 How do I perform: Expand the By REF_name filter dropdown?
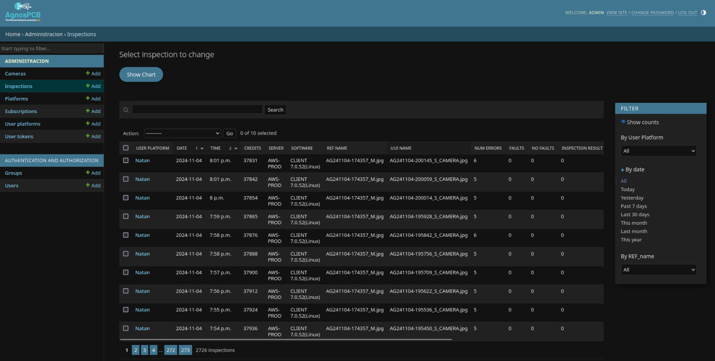[658, 270]
